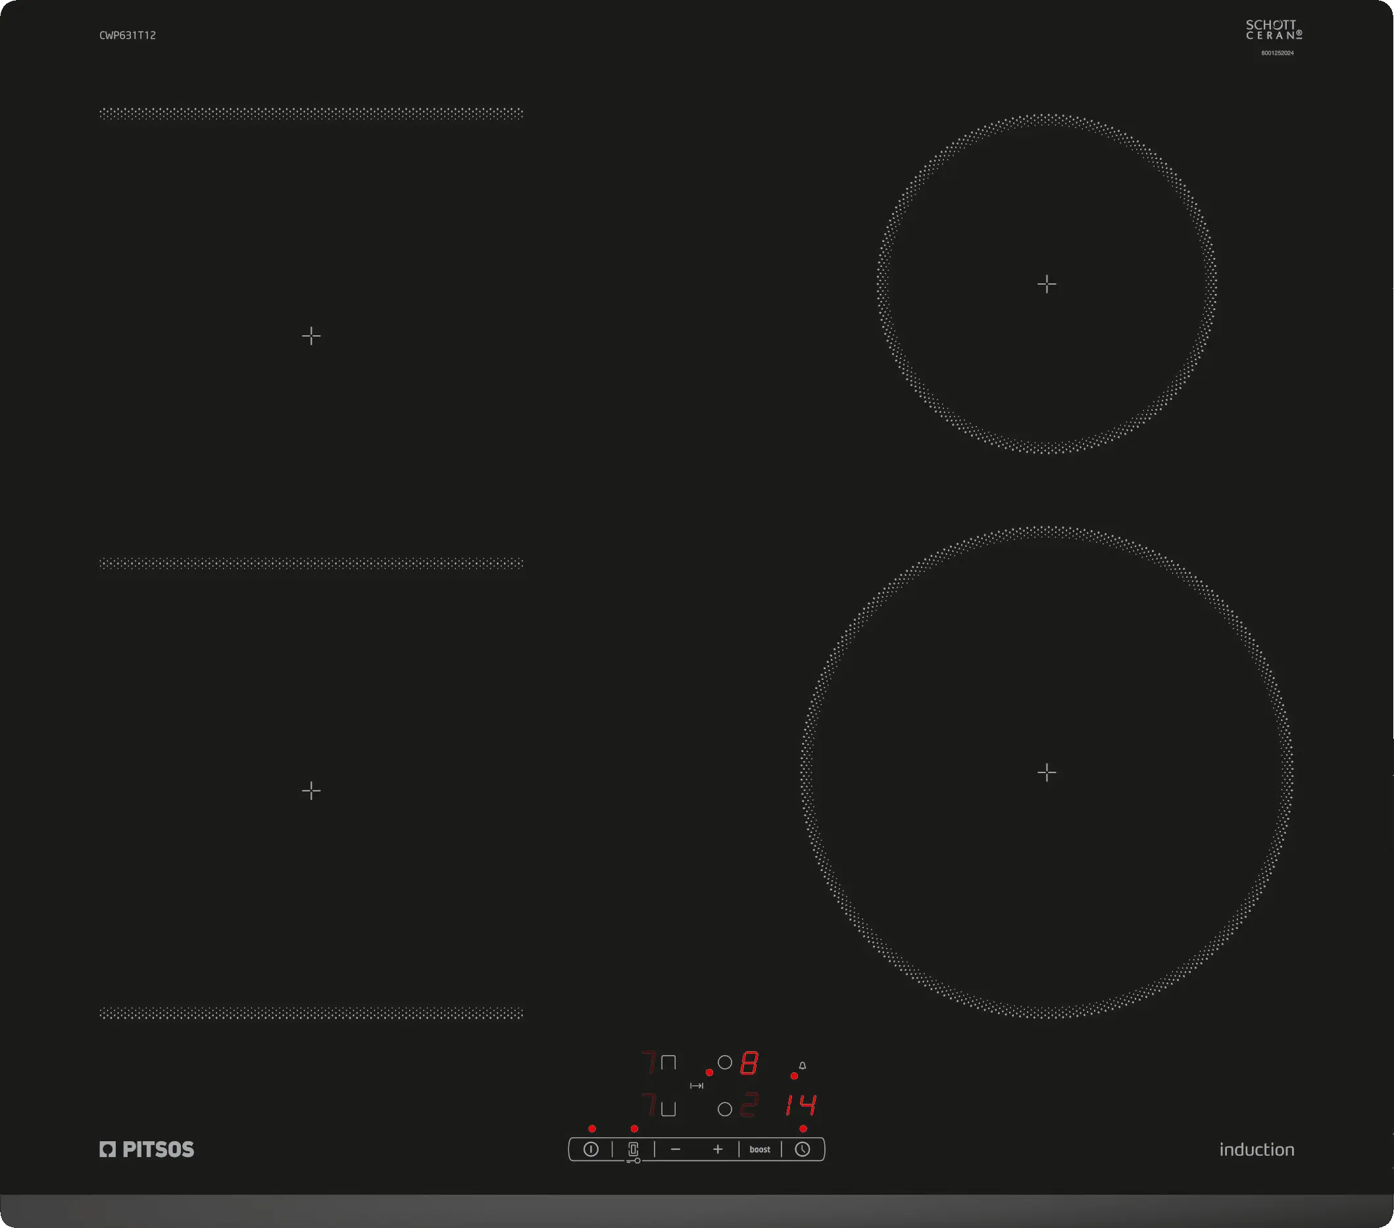Tap the zone select pan icon
Image resolution: width=1394 pixels, height=1228 pixels.
(x=633, y=1149)
